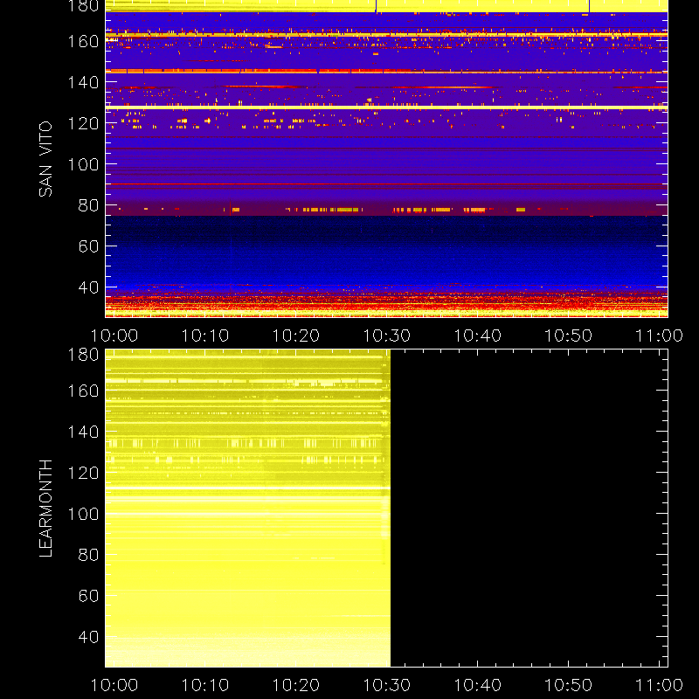
Task: Click 11:00 time label under Learmonth plot
Action: point(659,685)
